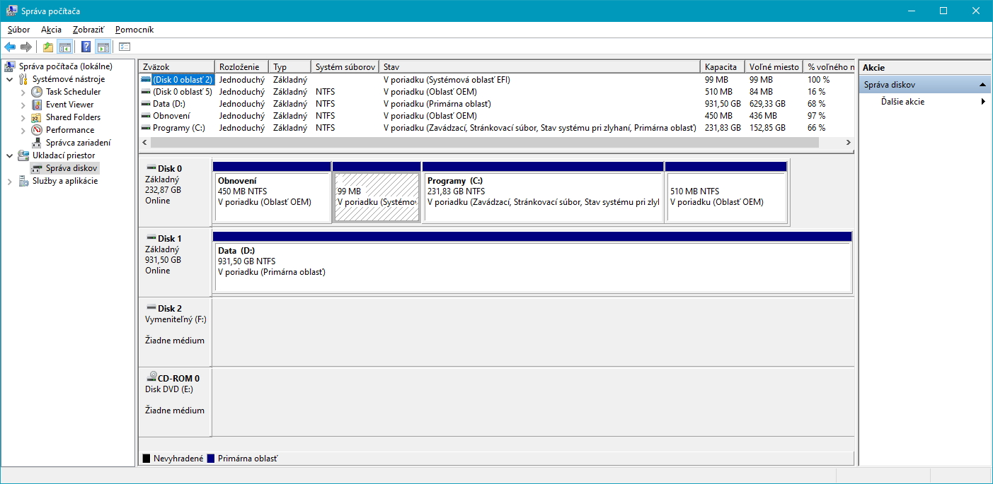Collapse the Systémové nástroje tree node

pyautogui.click(x=10, y=79)
